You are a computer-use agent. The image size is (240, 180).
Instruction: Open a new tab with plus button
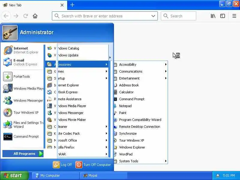pyautogui.click(x=72, y=5)
